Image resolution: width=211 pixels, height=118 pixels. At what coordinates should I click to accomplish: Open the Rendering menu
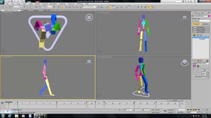(x=62, y=4)
